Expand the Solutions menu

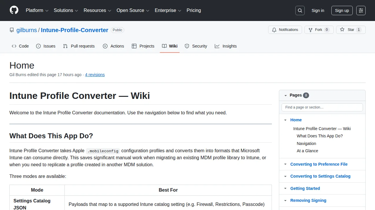(x=66, y=10)
